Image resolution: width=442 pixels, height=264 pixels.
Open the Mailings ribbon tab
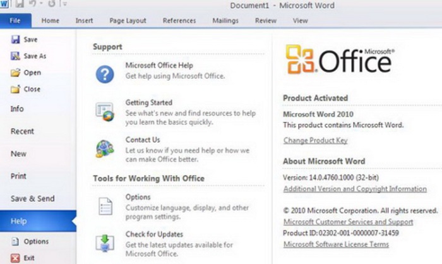[x=225, y=21]
